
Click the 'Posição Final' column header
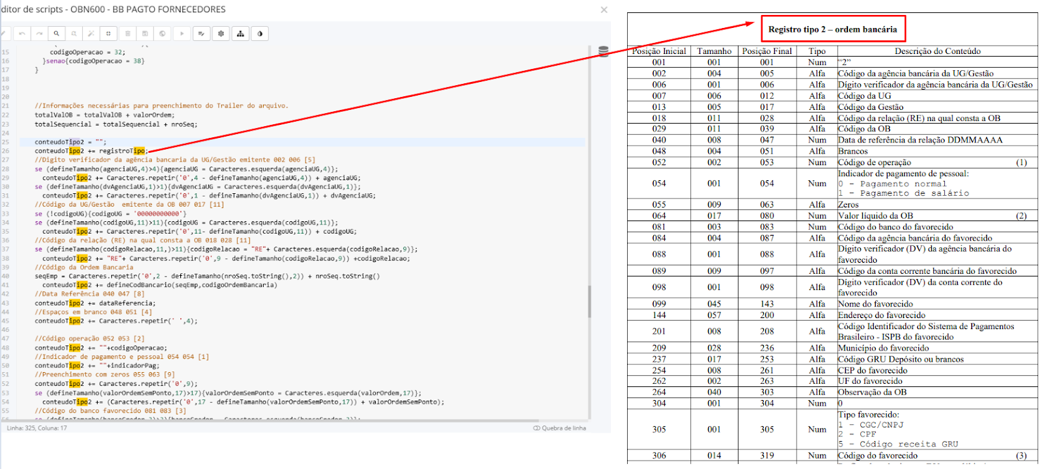(x=767, y=51)
